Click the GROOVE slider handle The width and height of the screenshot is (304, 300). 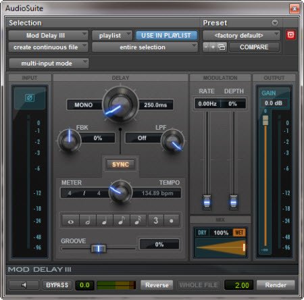tap(99, 249)
